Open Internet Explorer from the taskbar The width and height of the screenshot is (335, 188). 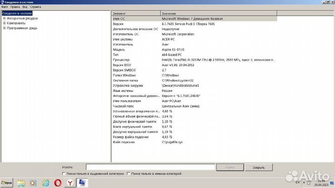pyautogui.click(x=46, y=183)
